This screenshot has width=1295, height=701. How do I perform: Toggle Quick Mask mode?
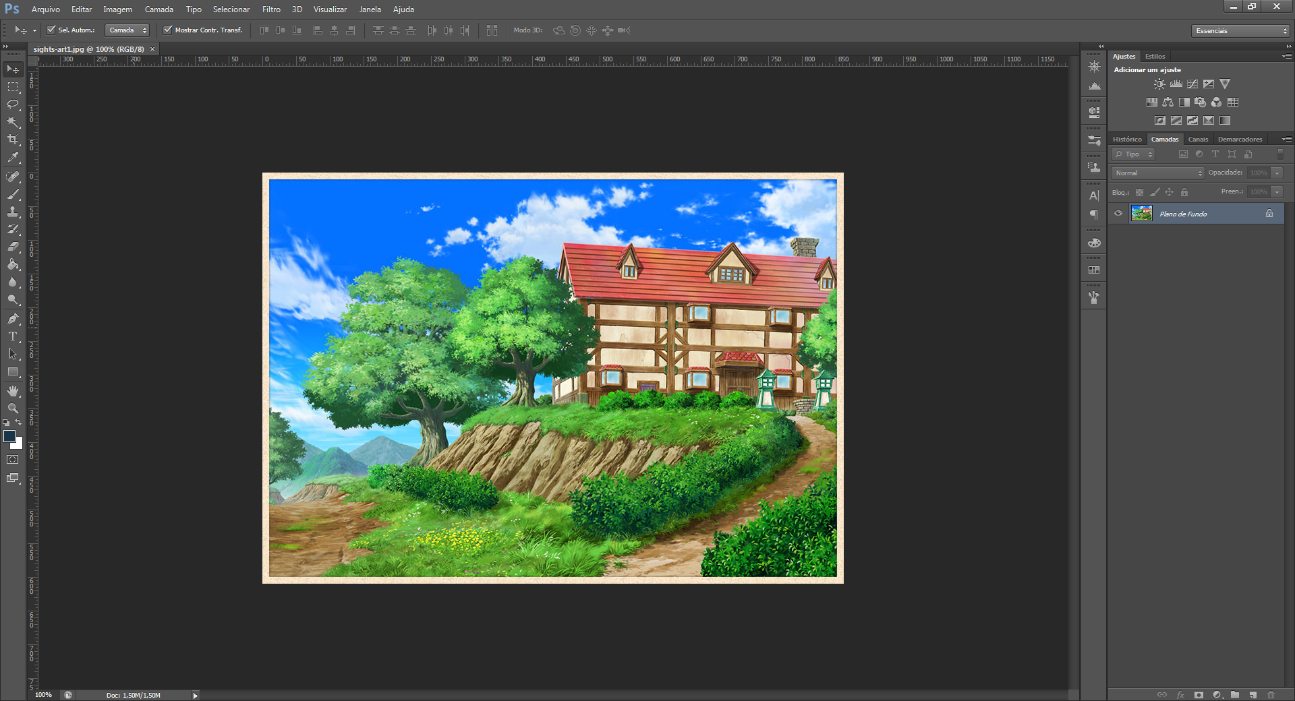click(13, 460)
